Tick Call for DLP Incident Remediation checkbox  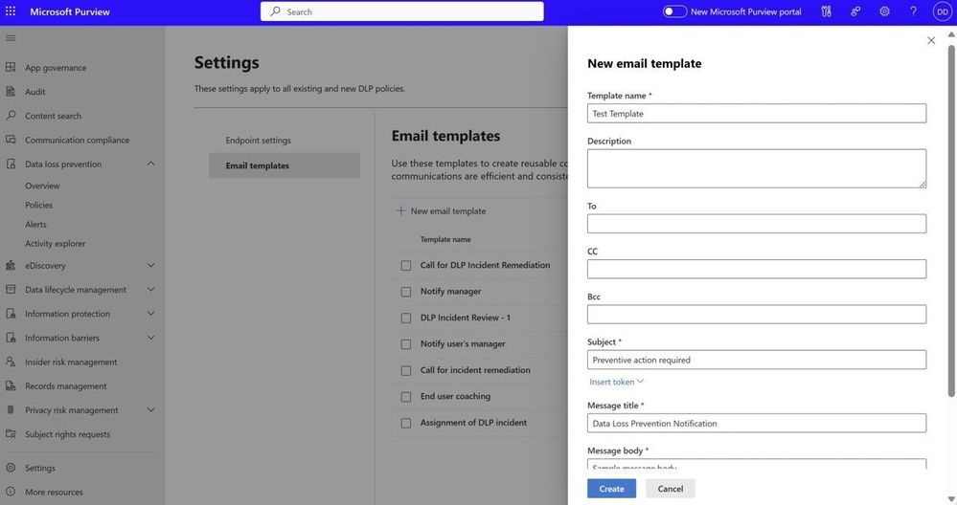pos(406,266)
